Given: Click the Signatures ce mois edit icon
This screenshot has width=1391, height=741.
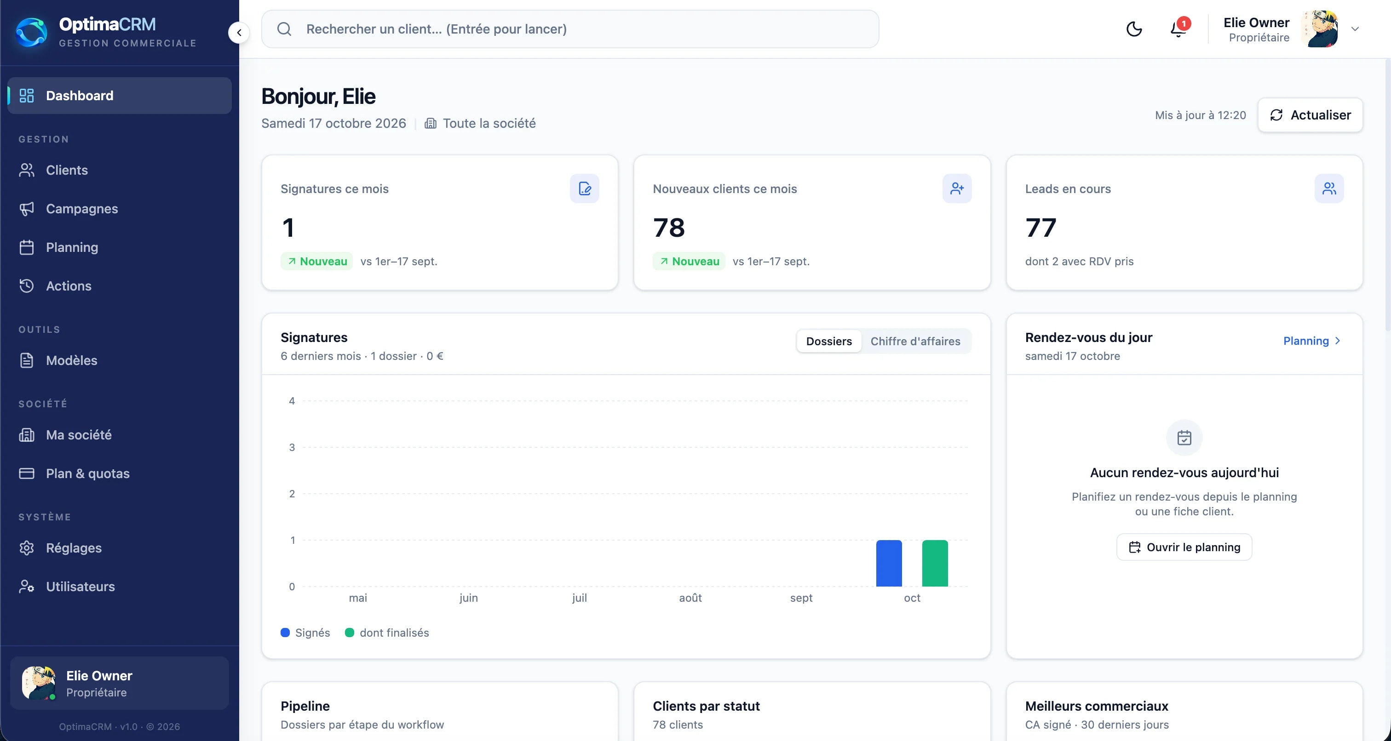Looking at the screenshot, I should [584, 188].
